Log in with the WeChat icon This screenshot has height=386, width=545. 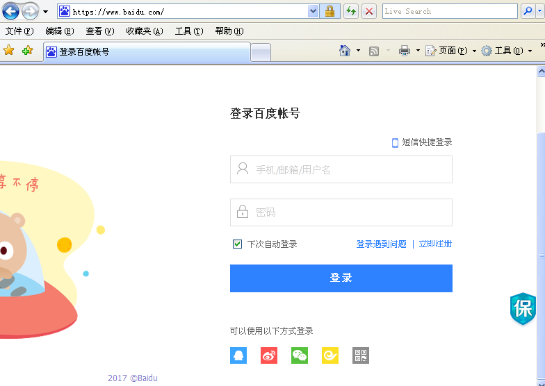pyautogui.click(x=300, y=355)
